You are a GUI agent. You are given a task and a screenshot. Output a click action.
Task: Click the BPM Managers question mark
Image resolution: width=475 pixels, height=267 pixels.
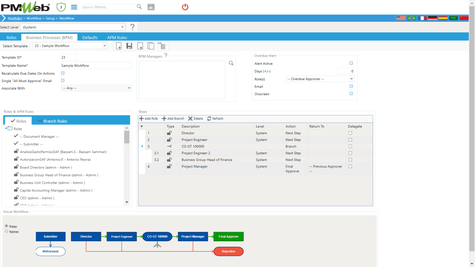[166, 56]
